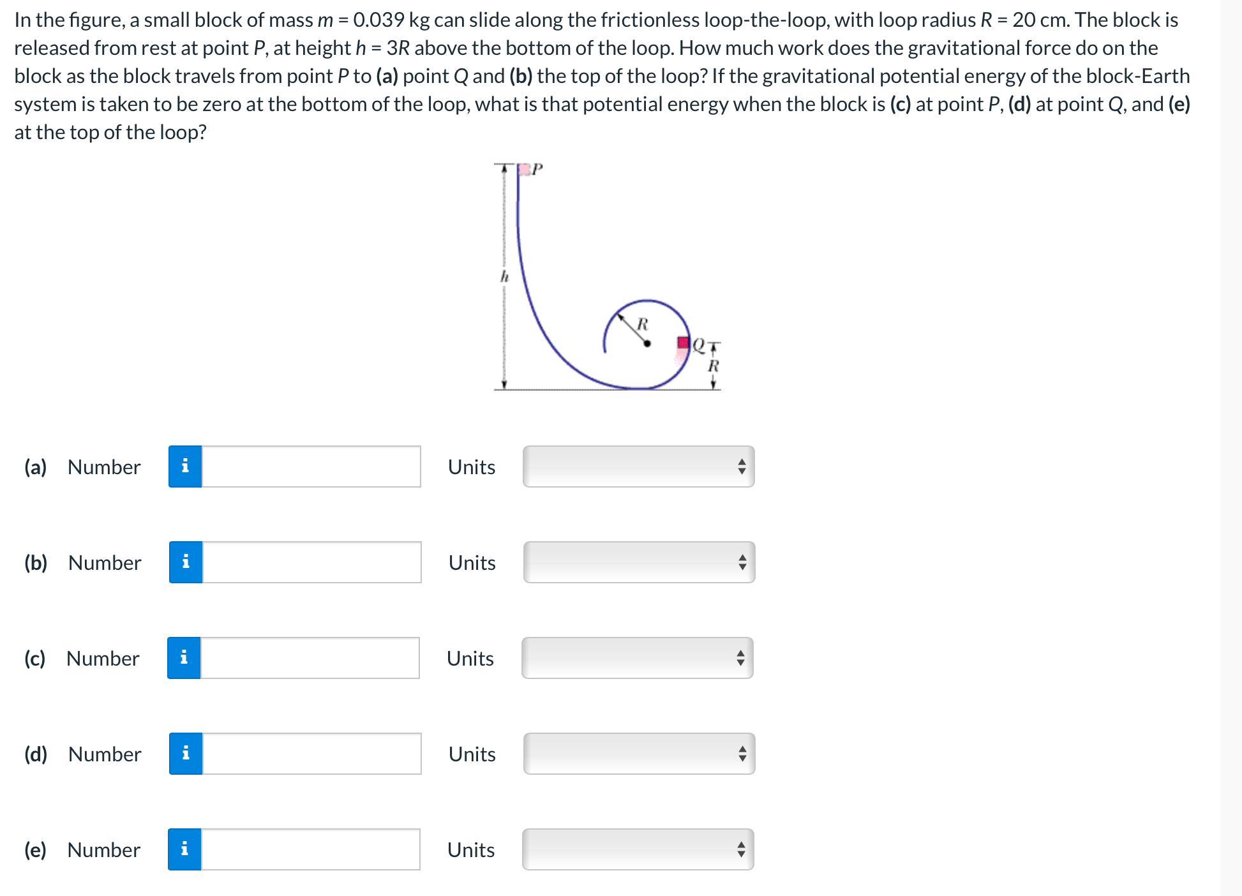
Task: Click the stepper arrows on Units for part (c)
Action: [740, 658]
